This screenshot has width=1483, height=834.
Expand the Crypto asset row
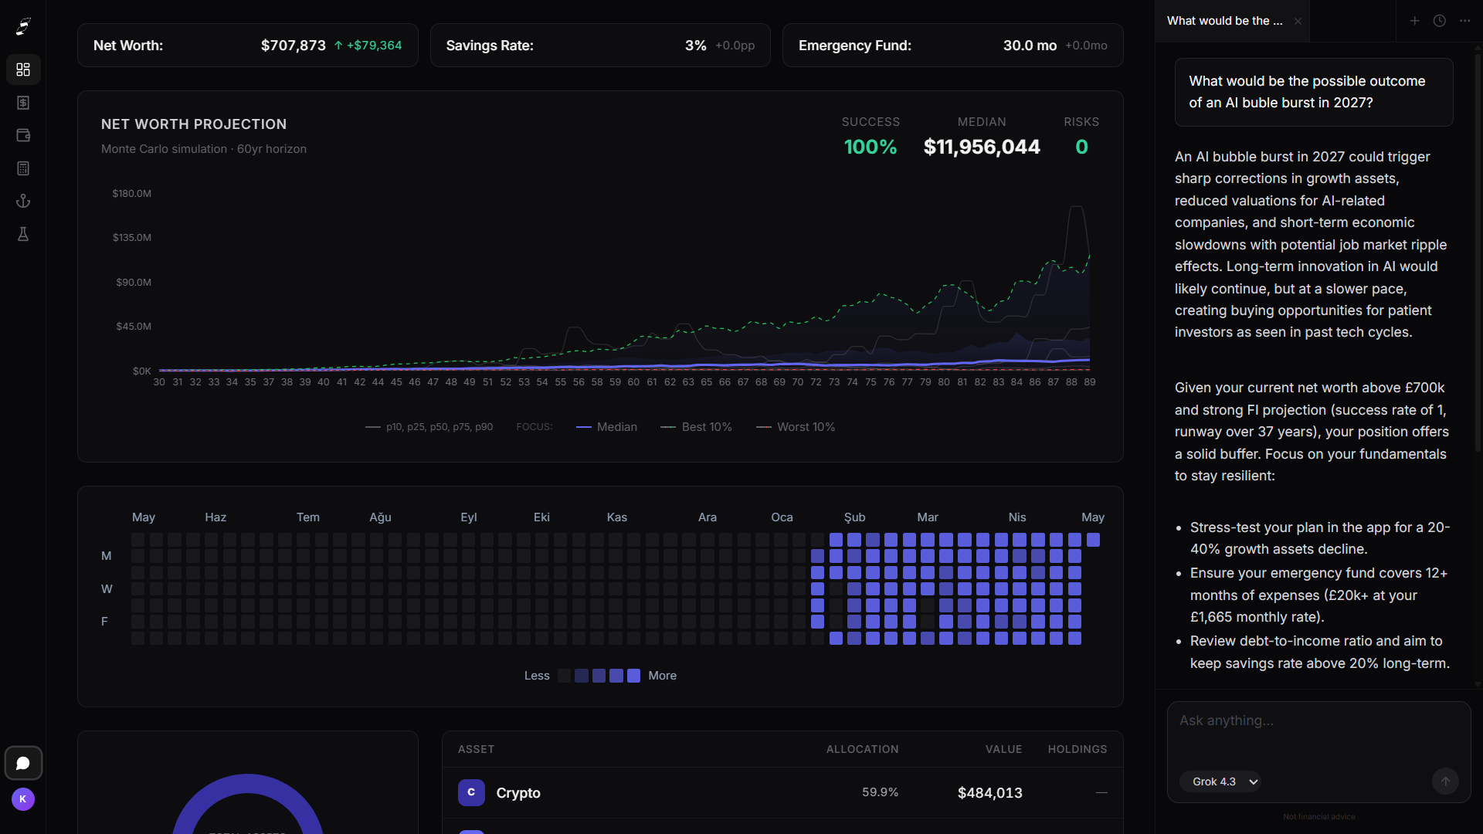tap(782, 793)
